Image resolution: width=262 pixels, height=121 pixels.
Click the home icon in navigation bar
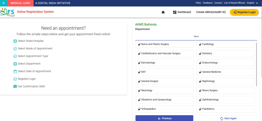point(163,12)
